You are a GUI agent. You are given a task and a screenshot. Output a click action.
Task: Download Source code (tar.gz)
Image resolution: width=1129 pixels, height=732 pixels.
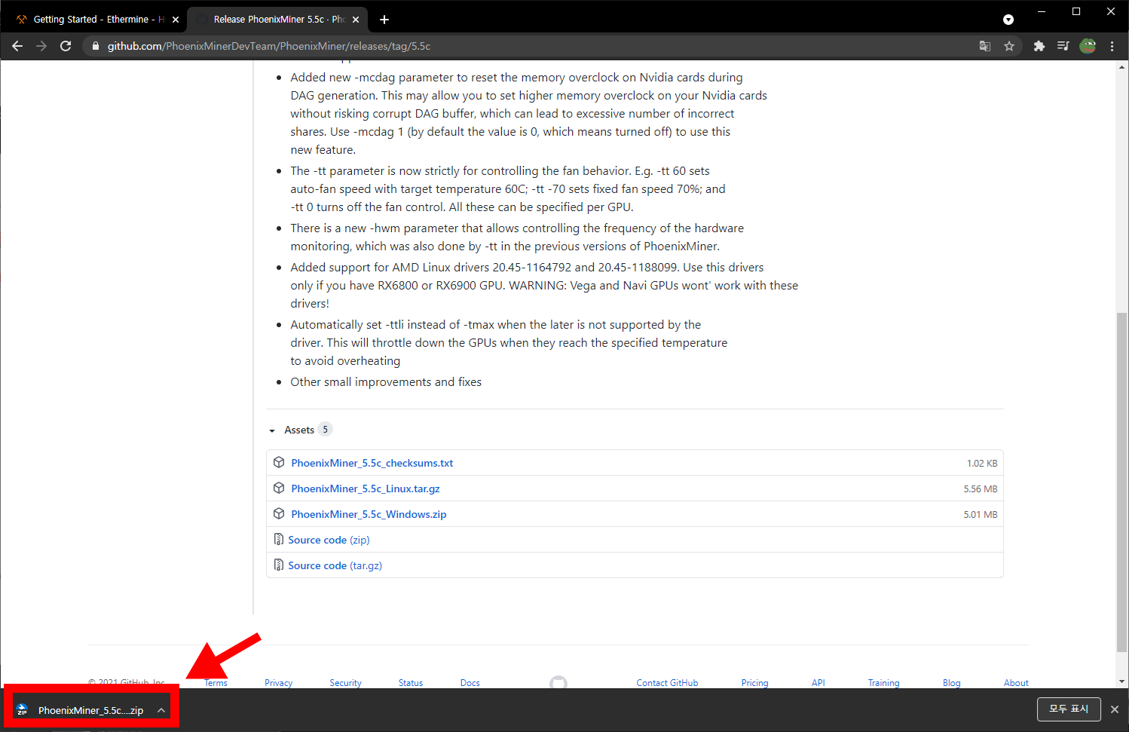coord(335,565)
